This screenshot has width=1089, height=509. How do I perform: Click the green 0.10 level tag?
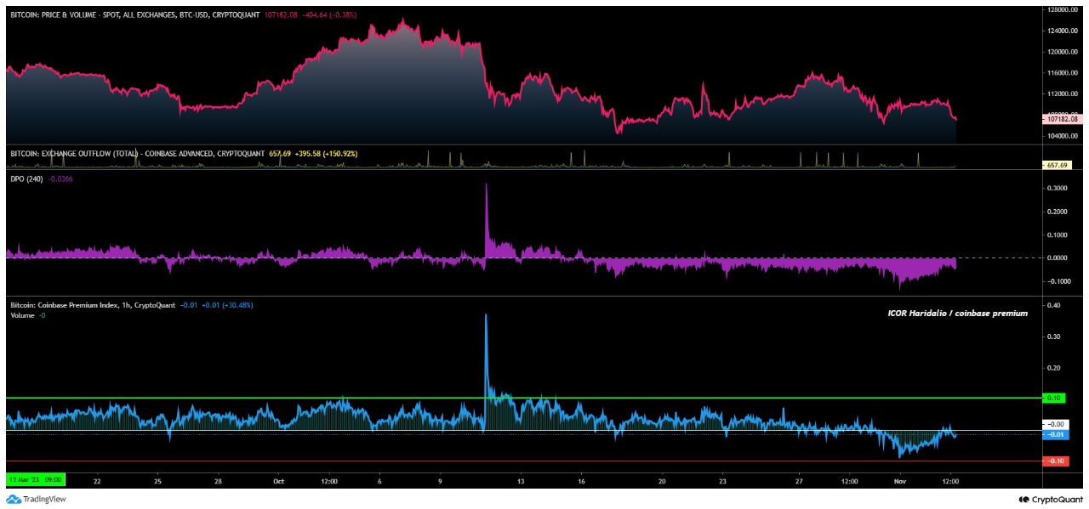(x=1055, y=398)
